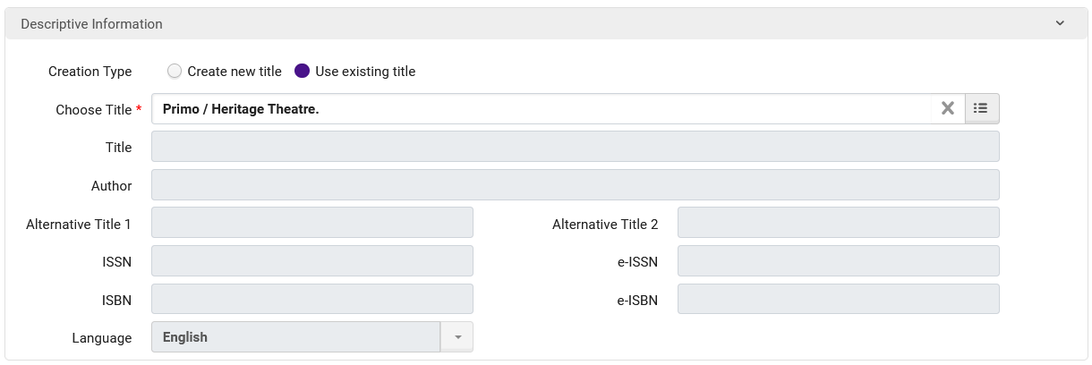
Task: Select the Alternative Title 2 field
Action: (838, 224)
